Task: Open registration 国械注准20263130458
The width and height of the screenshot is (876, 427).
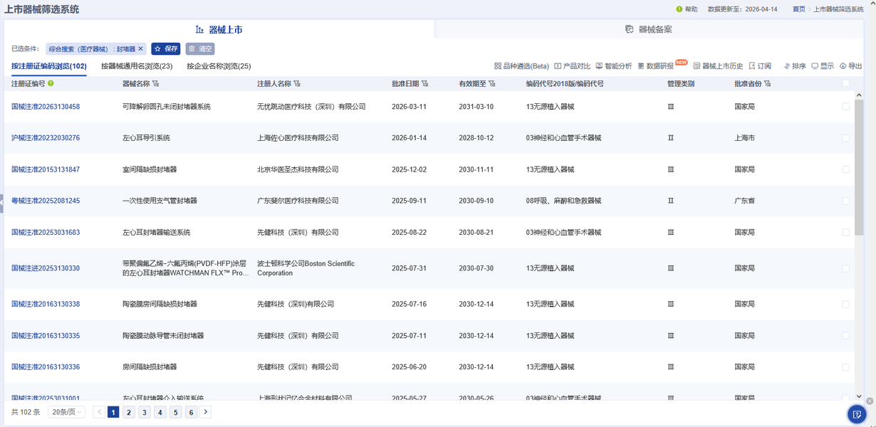Action: tap(46, 107)
